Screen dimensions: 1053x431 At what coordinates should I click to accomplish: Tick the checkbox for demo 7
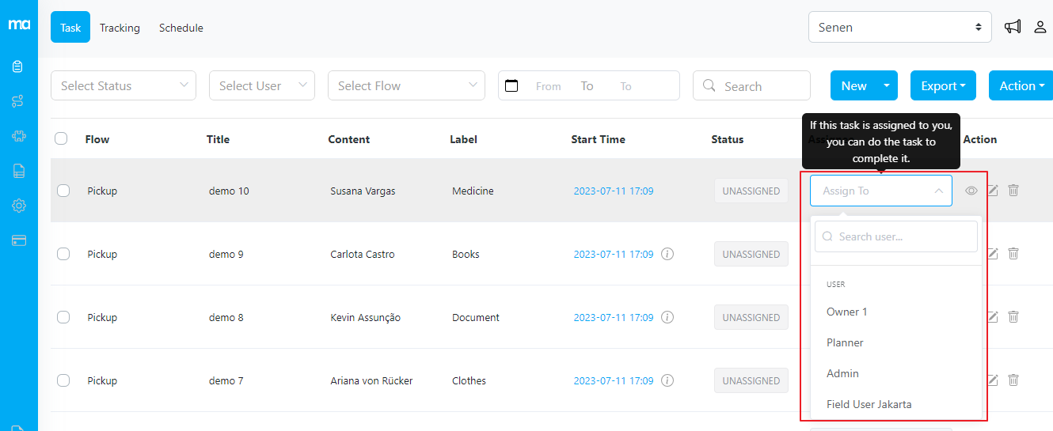click(63, 380)
